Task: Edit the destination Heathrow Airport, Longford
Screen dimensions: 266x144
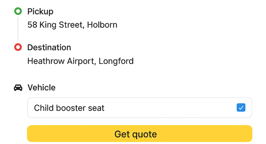Action: pyautogui.click(x=81, y=61)
